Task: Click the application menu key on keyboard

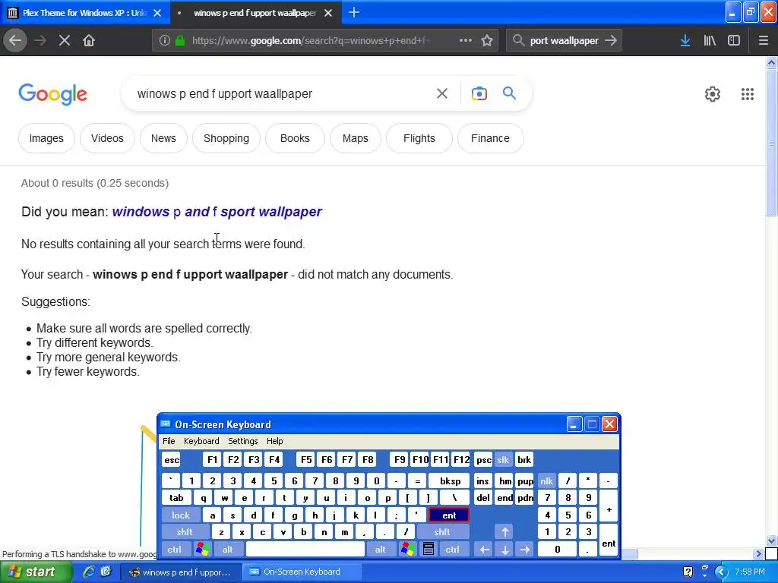Action: tap(429, 550)
